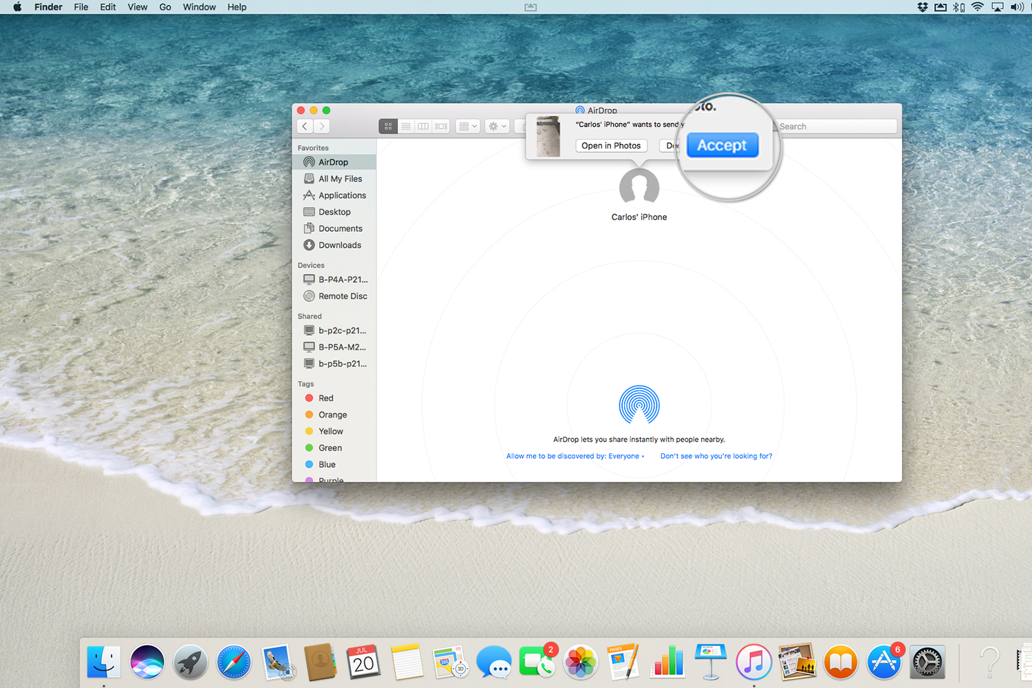Go back in Finder window
This screenshot has height=688, width=1032.
[305, 127]
